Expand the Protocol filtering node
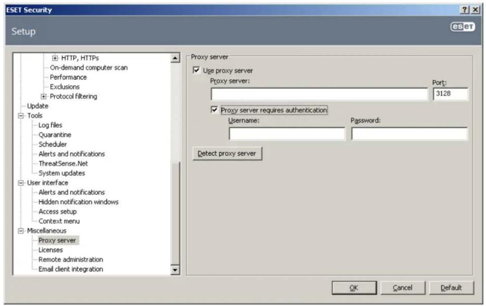 tap(43, 96)
